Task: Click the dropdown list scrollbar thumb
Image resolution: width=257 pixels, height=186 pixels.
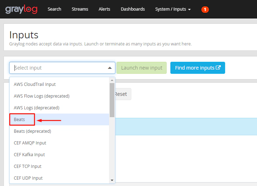Action: (112, 100)
